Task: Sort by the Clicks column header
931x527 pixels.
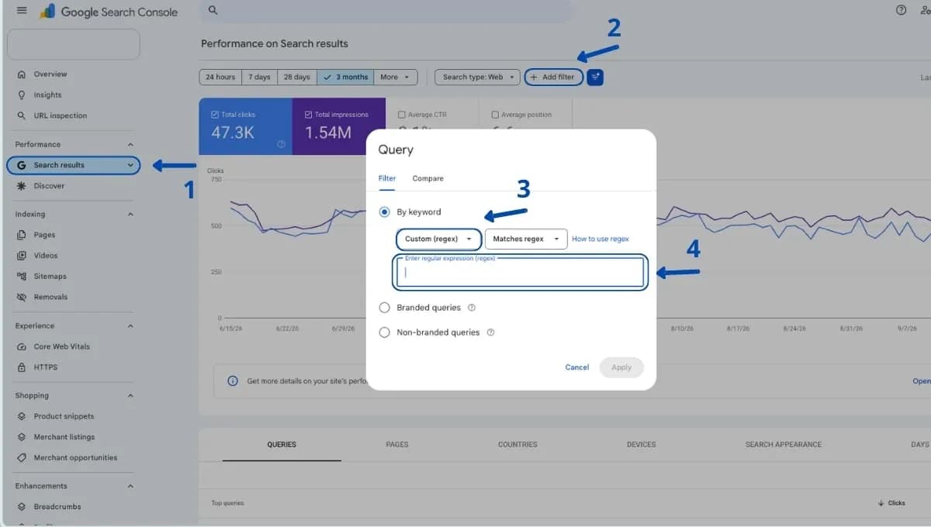Action: point(892,503)
